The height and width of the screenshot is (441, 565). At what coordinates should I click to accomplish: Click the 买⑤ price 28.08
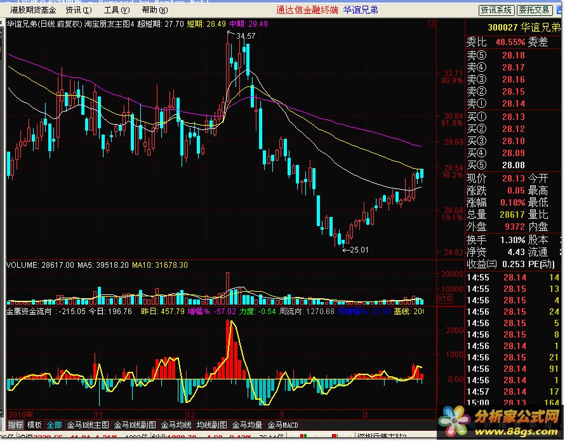(514, 165)
